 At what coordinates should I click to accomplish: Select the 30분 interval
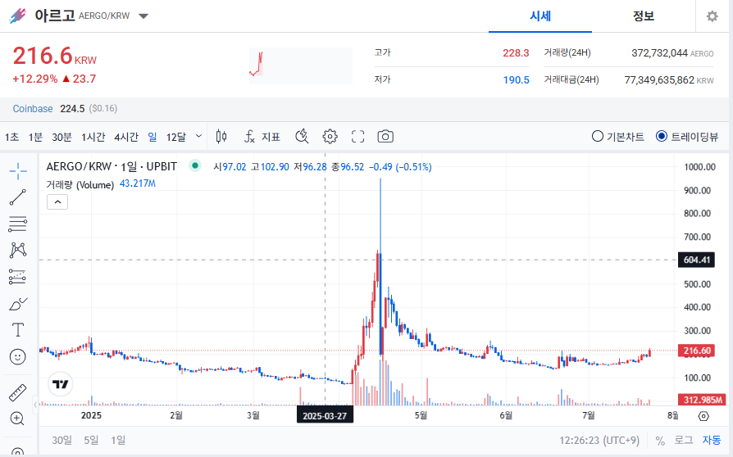[x=61, y=137]
